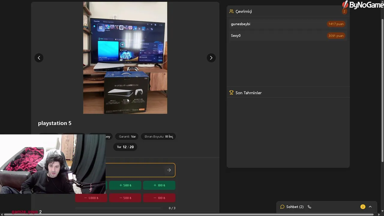Click the Son Tahminler heading
Screen dimensions: 384x216
[248, 93]
